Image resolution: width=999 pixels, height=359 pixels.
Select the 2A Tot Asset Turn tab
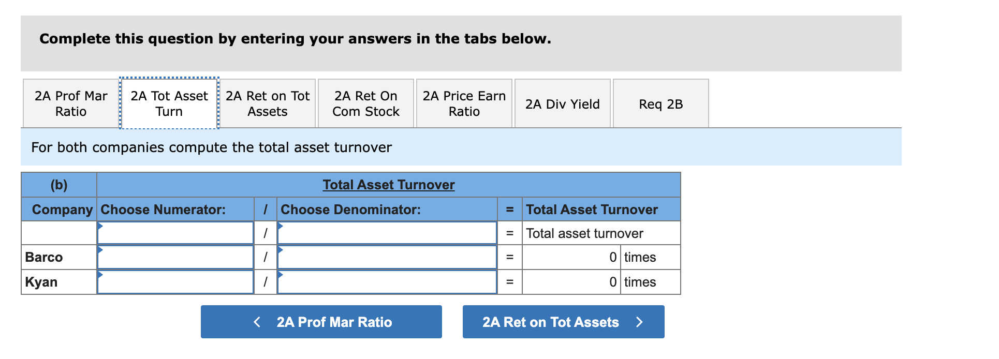pyautogui.click(x=169, y=103)
